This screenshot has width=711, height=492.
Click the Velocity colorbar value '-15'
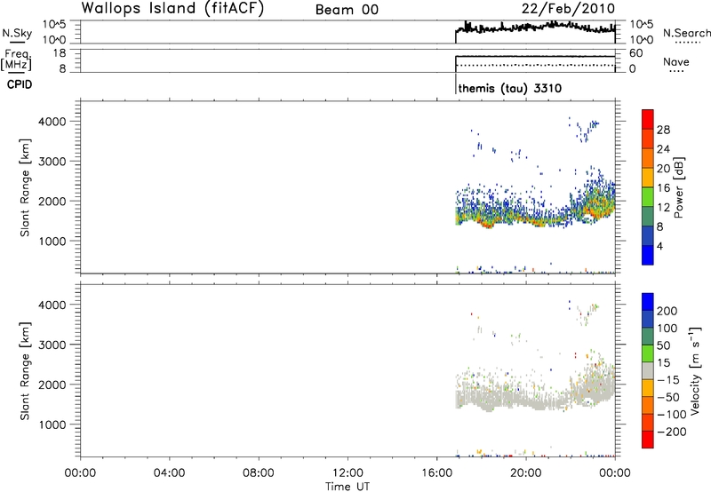tap(668, 379)
